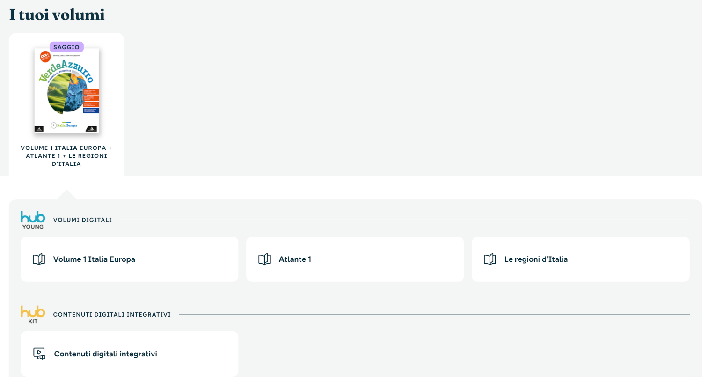Image resolution: width=702 pixels, height=377 pixels.
Task: Click the VOLUMI DIGITALI section heading
Action: click(82, 220)
